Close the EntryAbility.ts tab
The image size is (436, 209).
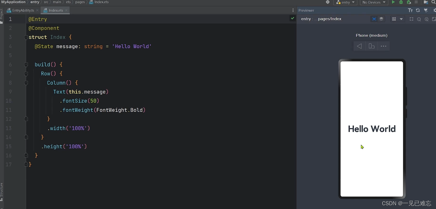tap(37, 10)
